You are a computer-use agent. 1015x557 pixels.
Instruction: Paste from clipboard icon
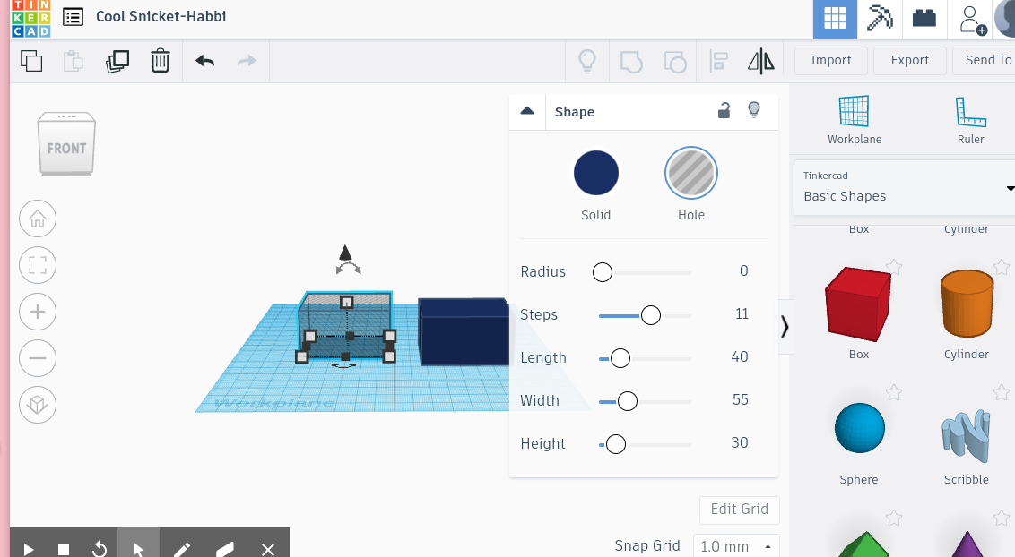[74, 61]
